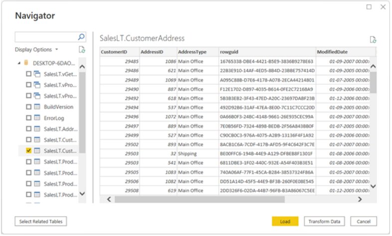The width and height of the screenshot is (392, 236).
Task: Click the AddressID column header
Action: click(x=158, y=52)
